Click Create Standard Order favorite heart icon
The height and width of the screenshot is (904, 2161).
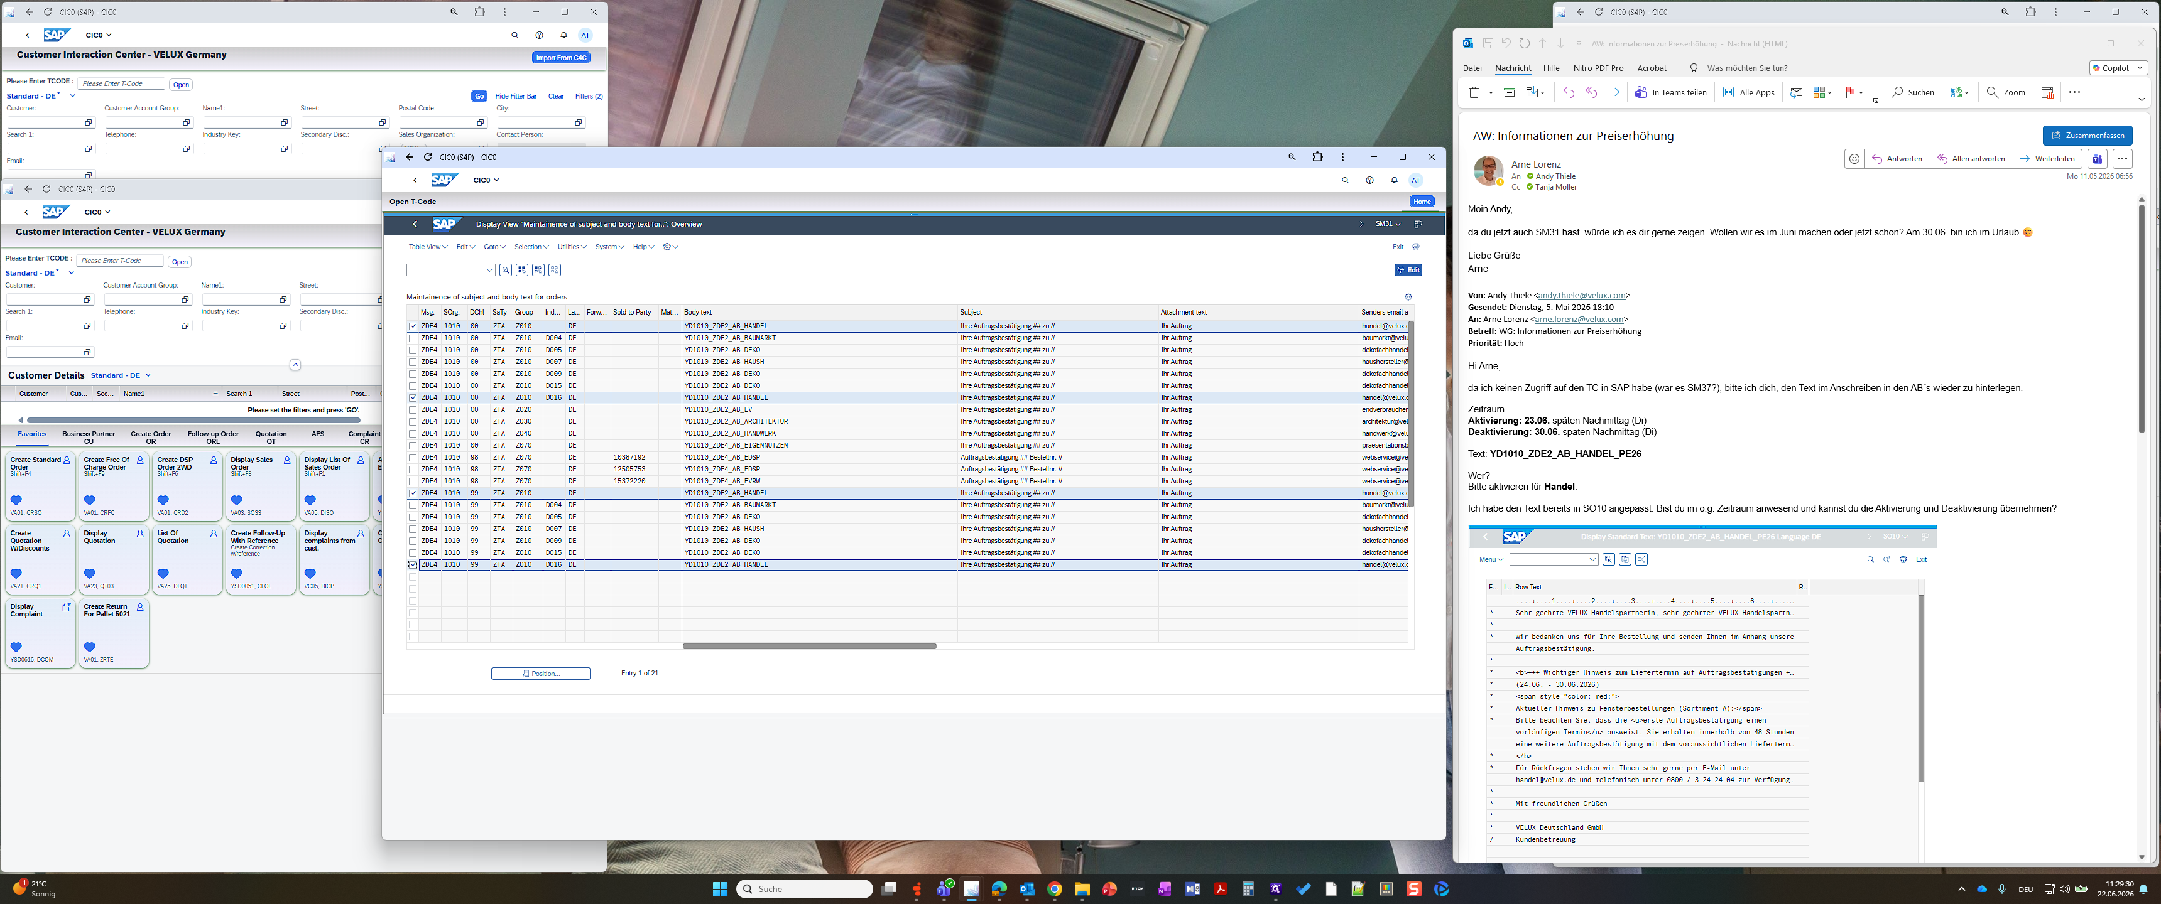[x=16, y=500]
